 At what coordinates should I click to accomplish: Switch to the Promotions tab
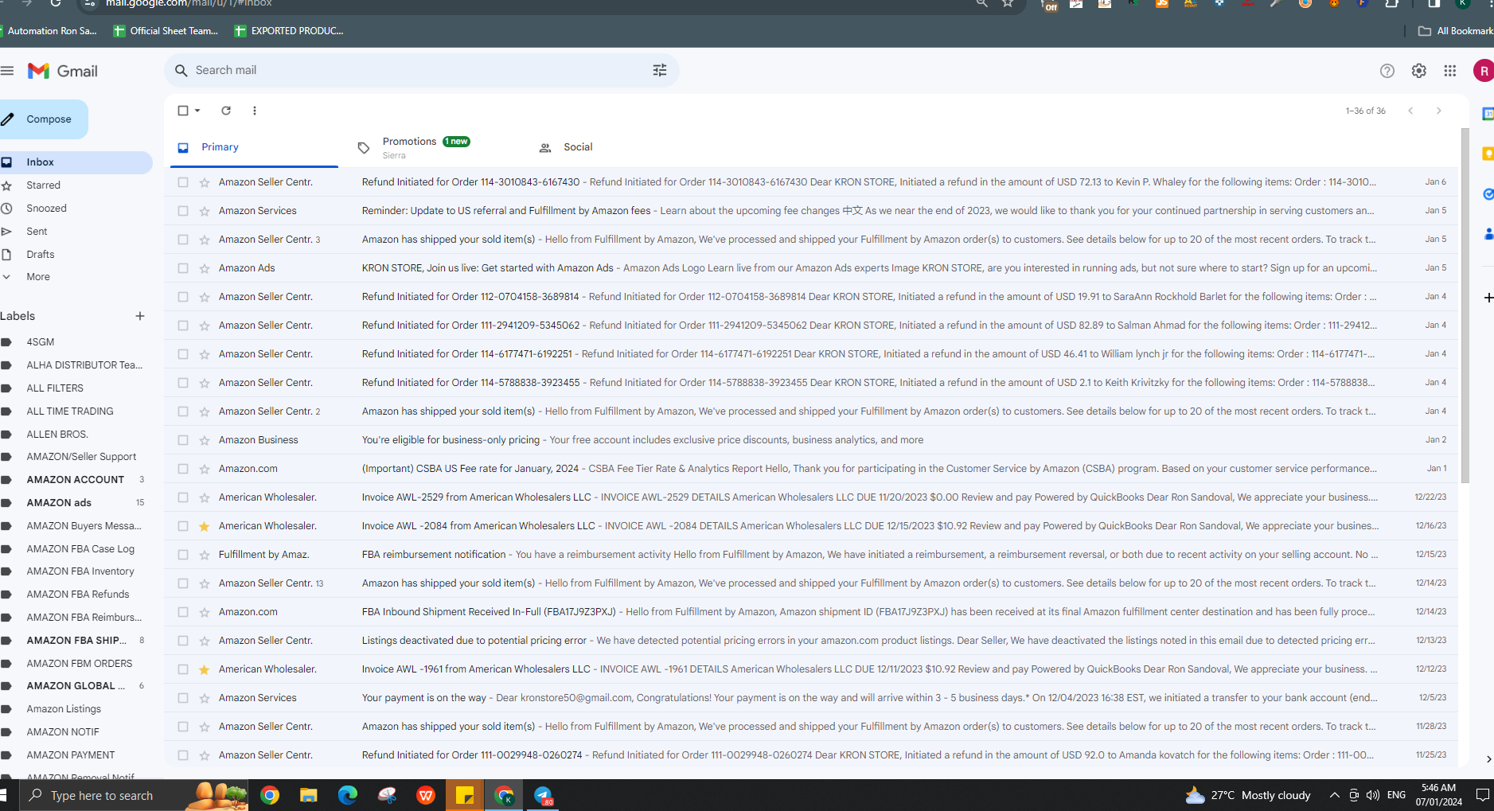pyautogui.click(x=427, y=147)
